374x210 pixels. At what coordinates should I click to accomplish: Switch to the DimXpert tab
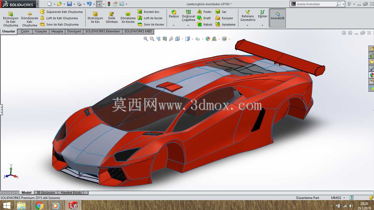pyautogui.click(x=74, y=31)
